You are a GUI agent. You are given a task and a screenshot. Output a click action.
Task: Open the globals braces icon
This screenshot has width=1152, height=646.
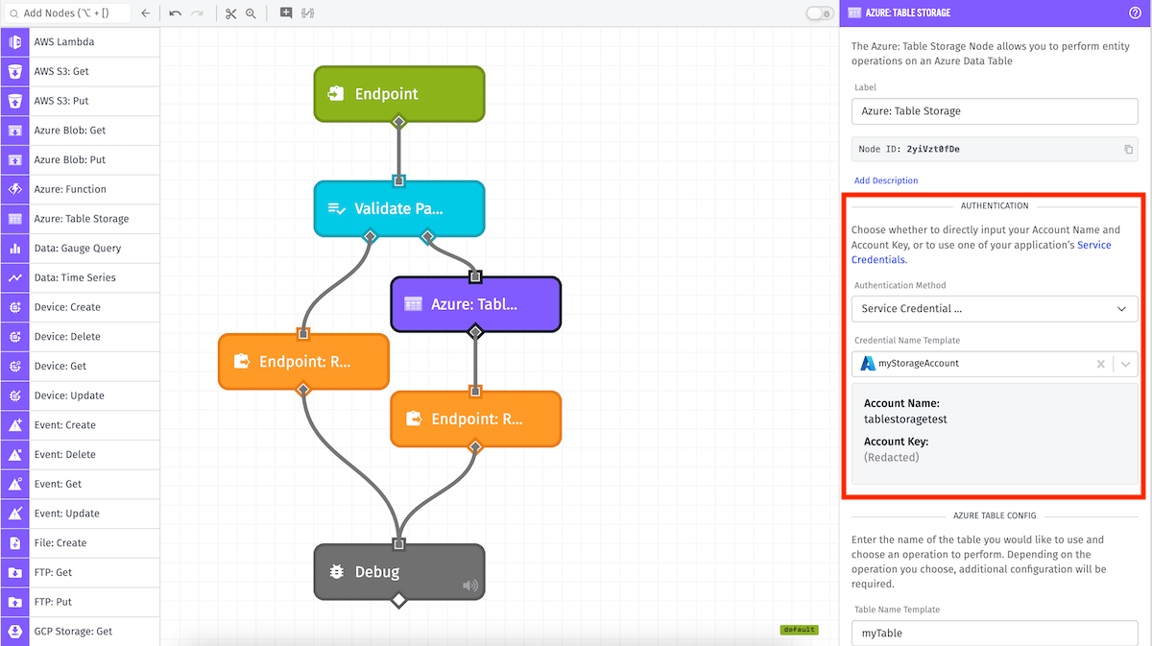tap(307, 13)
